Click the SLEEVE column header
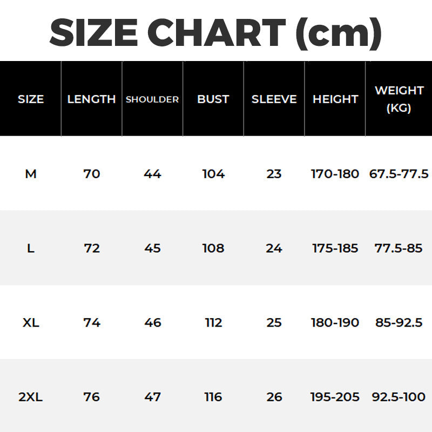 tap(274, 99)
